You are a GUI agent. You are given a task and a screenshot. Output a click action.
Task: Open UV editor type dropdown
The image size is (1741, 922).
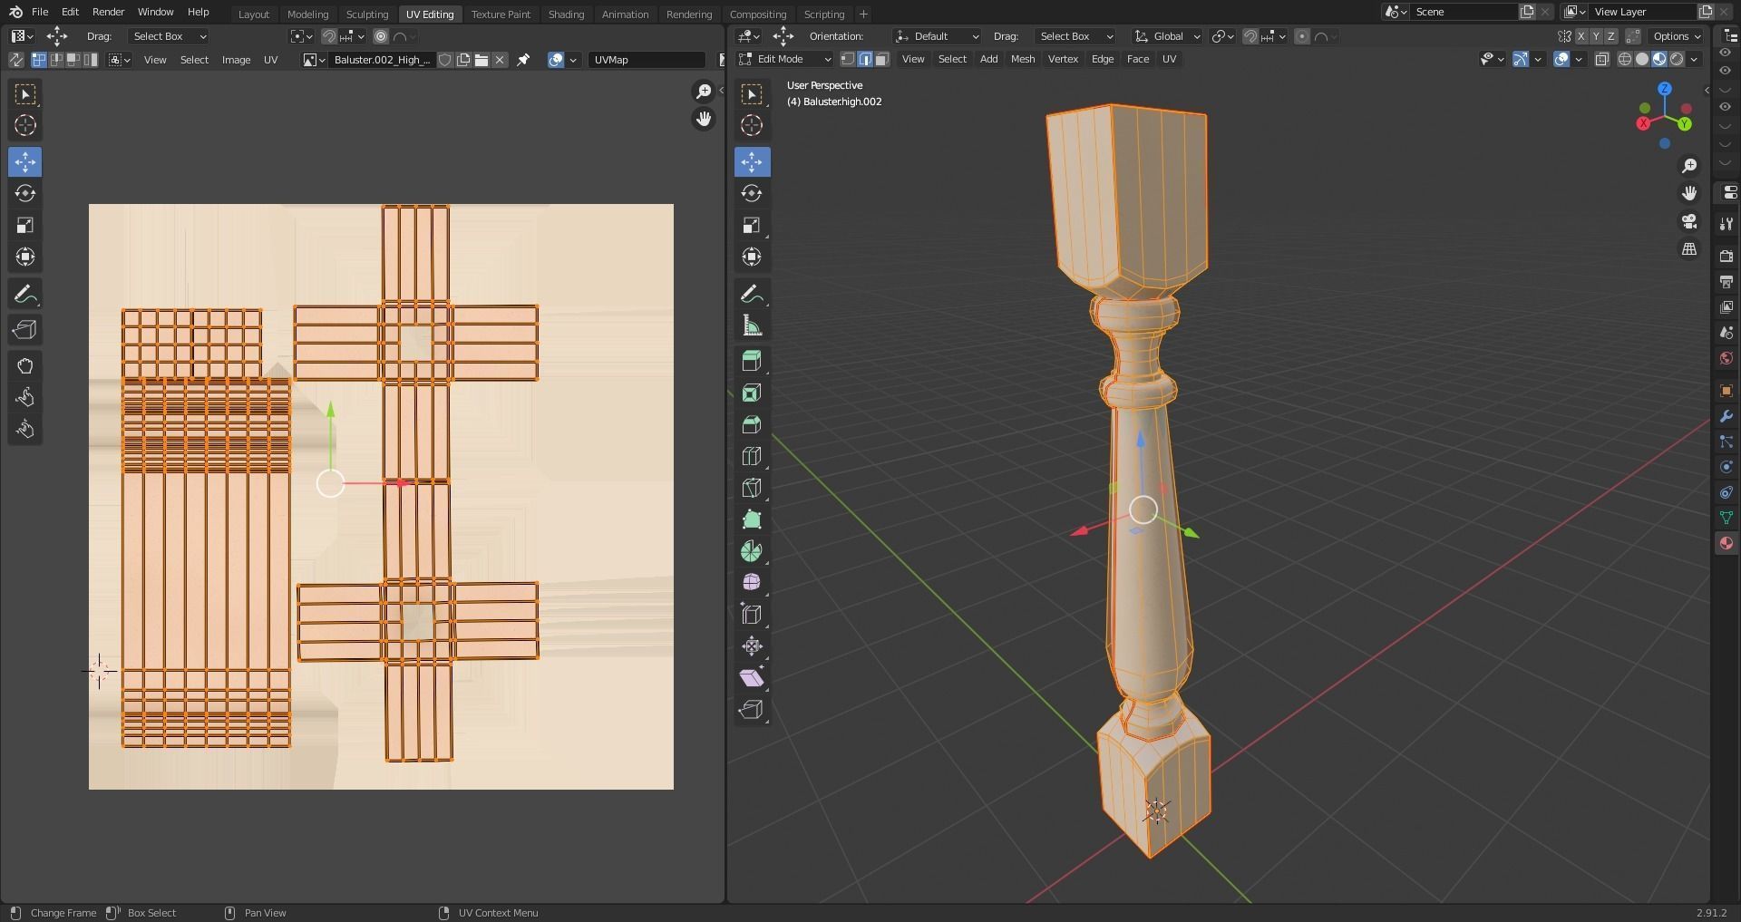(22, 36)
